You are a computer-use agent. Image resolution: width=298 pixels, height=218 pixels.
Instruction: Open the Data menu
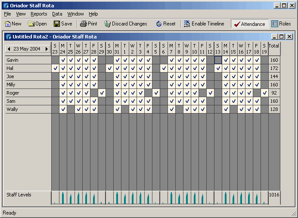pos(57,14)
